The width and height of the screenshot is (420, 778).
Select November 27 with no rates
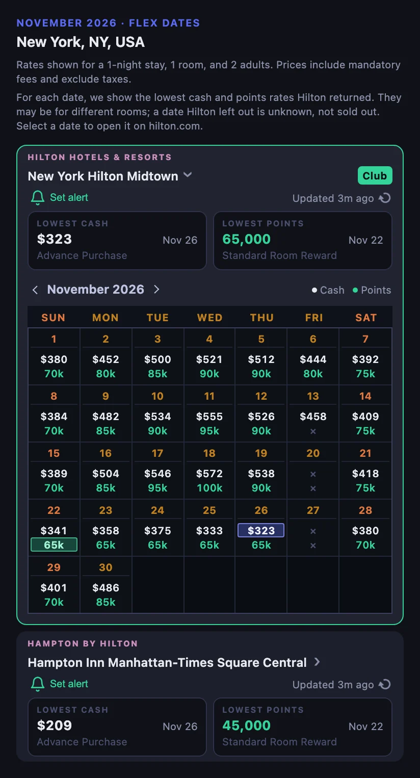point(313,528)
